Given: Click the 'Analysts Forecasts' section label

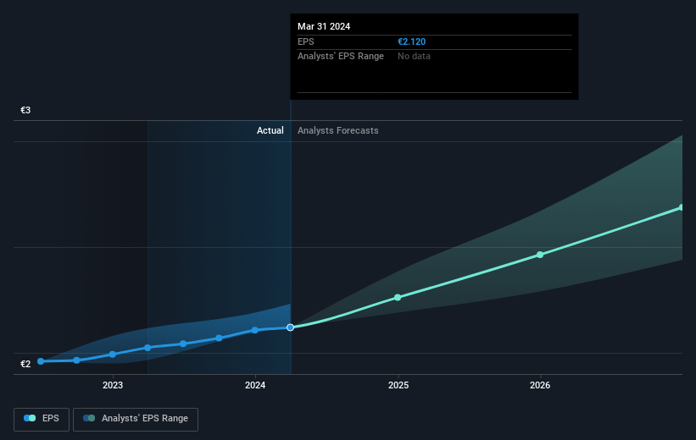Looking at the screenshot, I should click(x=337, y=130).
